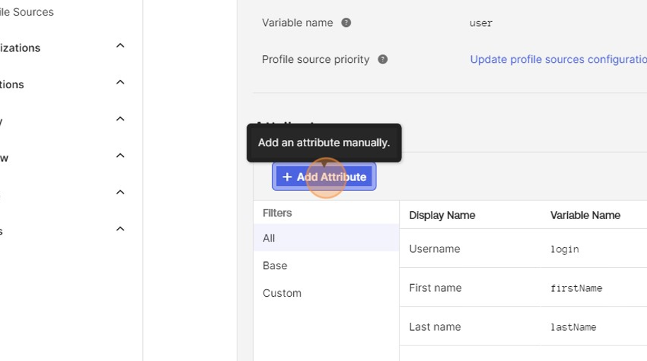Click the plus icon in Add Attribute
Image resolution: width=647 pixels, height=361 pixels.
pyautogui.click(x=287, y=177)
